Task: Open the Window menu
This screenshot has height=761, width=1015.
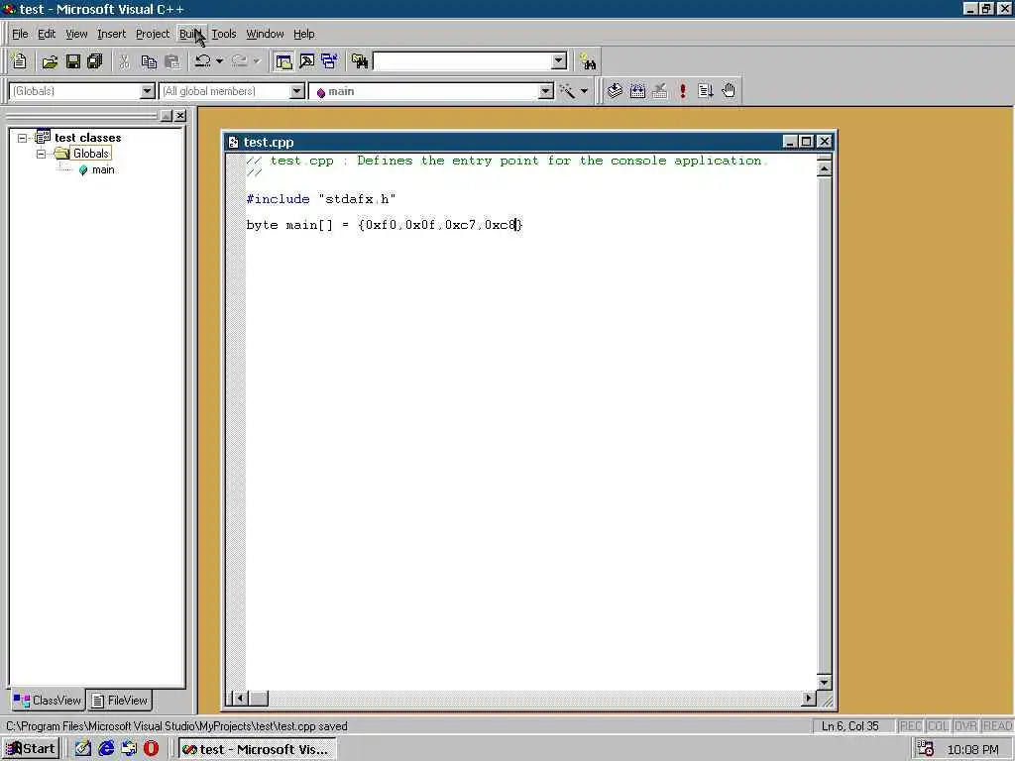Action: coord(265,35)
